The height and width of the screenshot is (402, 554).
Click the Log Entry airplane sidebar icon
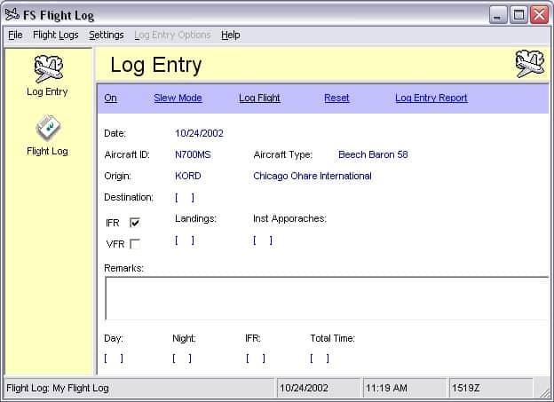click(47, 69)
